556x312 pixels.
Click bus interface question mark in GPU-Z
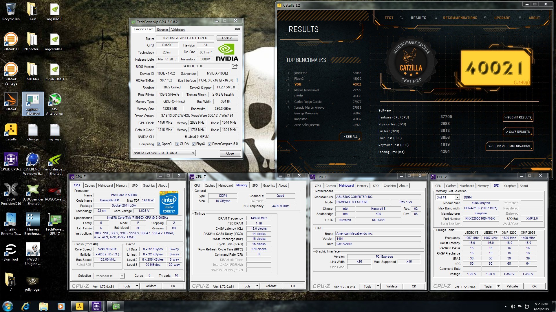(237, 80)
